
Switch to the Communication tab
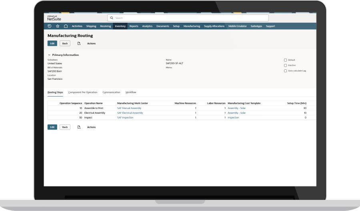pos(111,93)
